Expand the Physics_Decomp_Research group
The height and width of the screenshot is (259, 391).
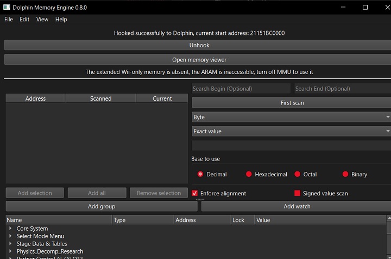[x=10, y=251]
